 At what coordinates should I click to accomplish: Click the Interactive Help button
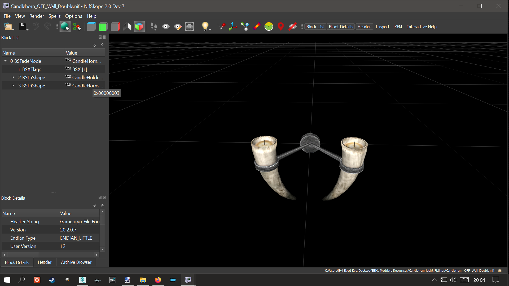pos(422,27)
